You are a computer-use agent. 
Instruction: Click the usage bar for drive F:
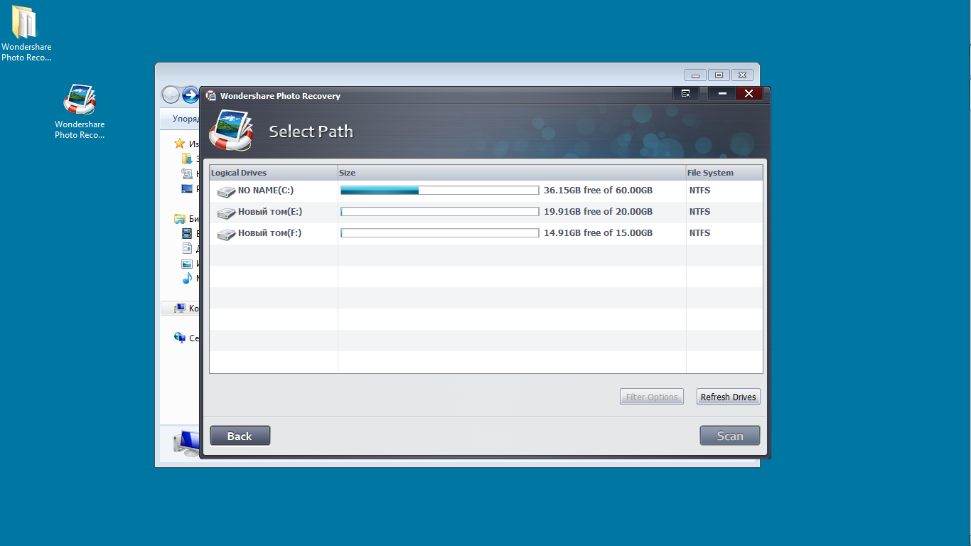click(440, 233)
